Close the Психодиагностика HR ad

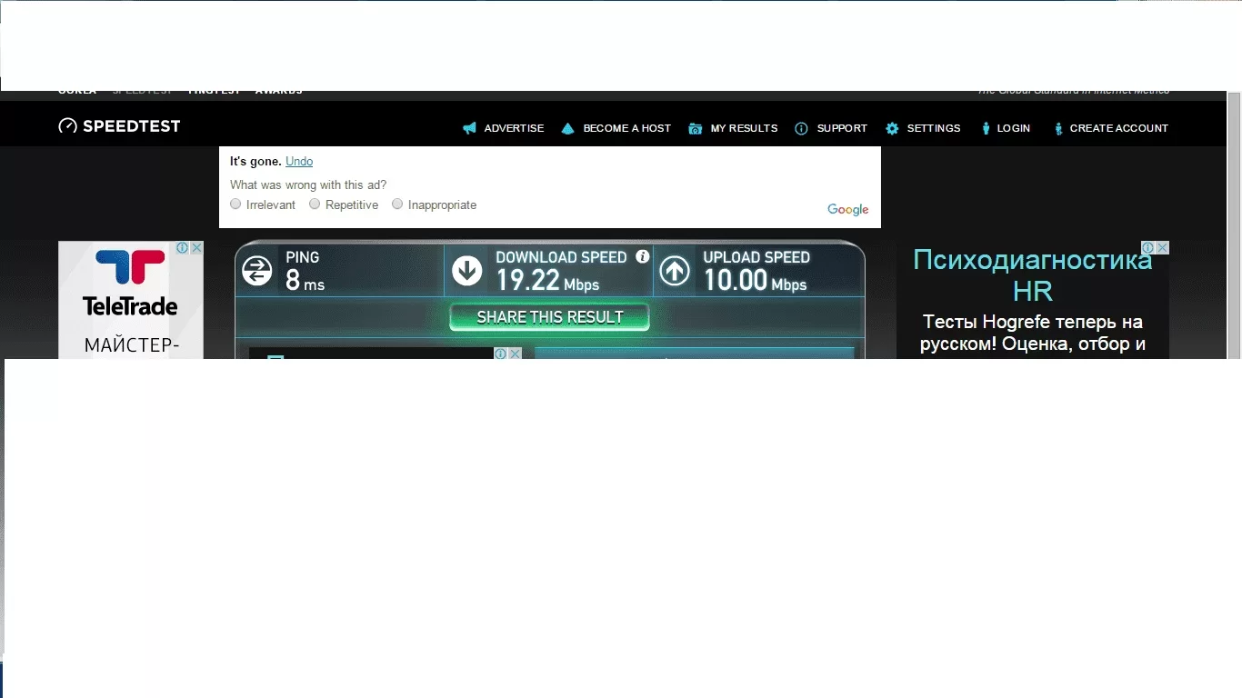pyautogui.click(x=1162, y=247)
